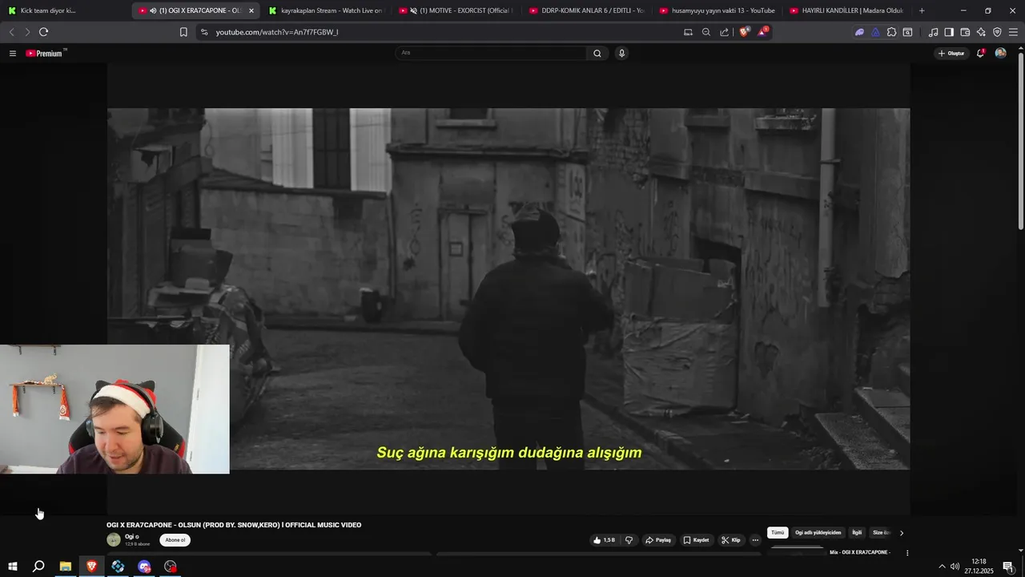Screen dimensions: 1025x577
Task: Open the Oluştur create menu
Action: 951,53
